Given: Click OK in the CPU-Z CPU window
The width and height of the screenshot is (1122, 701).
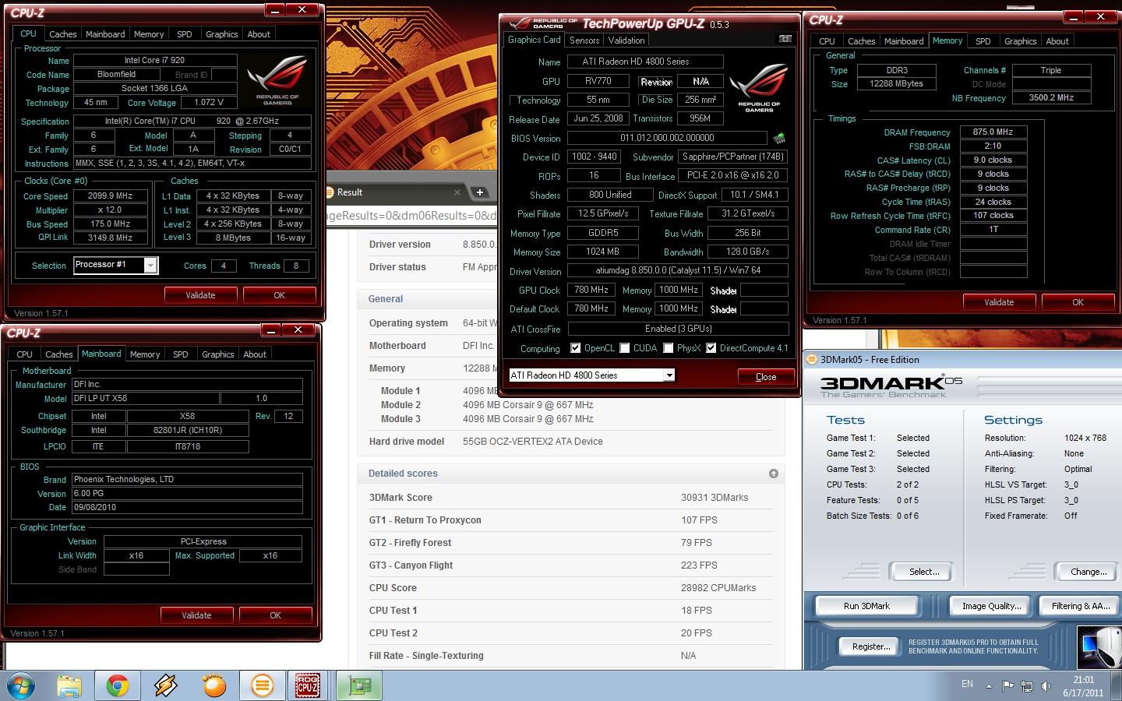Looking at the screenshot, I should 280,295.
